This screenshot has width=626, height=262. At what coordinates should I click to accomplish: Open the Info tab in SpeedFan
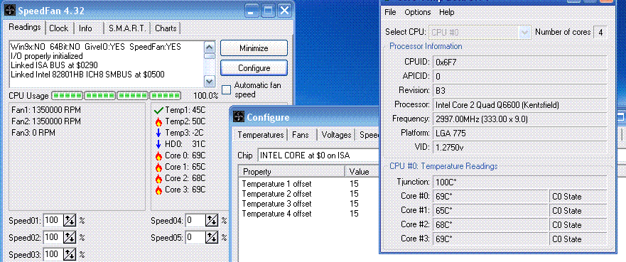(x=85, y=28)
